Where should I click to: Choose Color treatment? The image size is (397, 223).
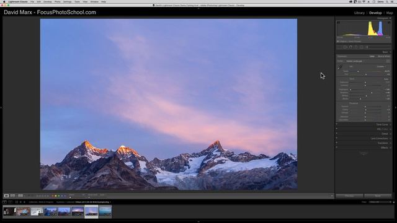click(372, 56)
